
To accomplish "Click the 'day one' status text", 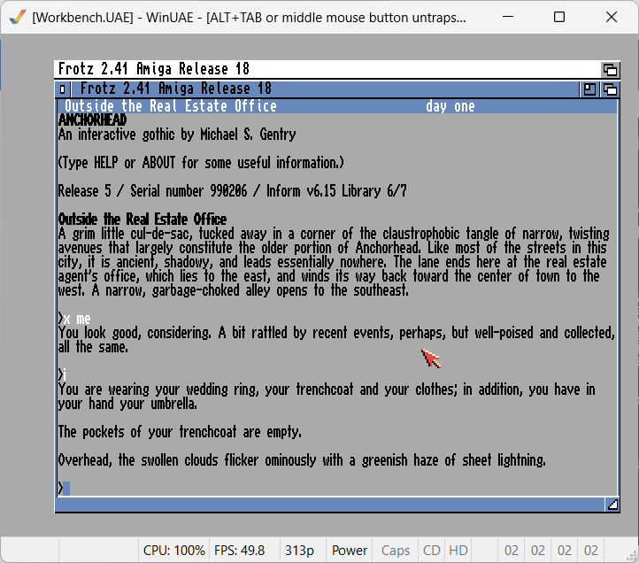I will 450,106.
